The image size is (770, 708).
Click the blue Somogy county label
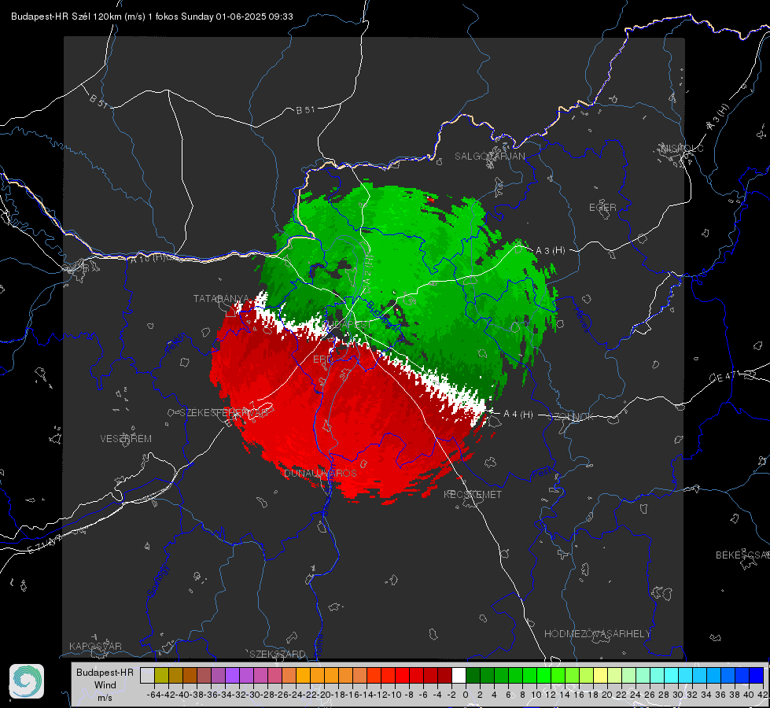coord(158,581)
